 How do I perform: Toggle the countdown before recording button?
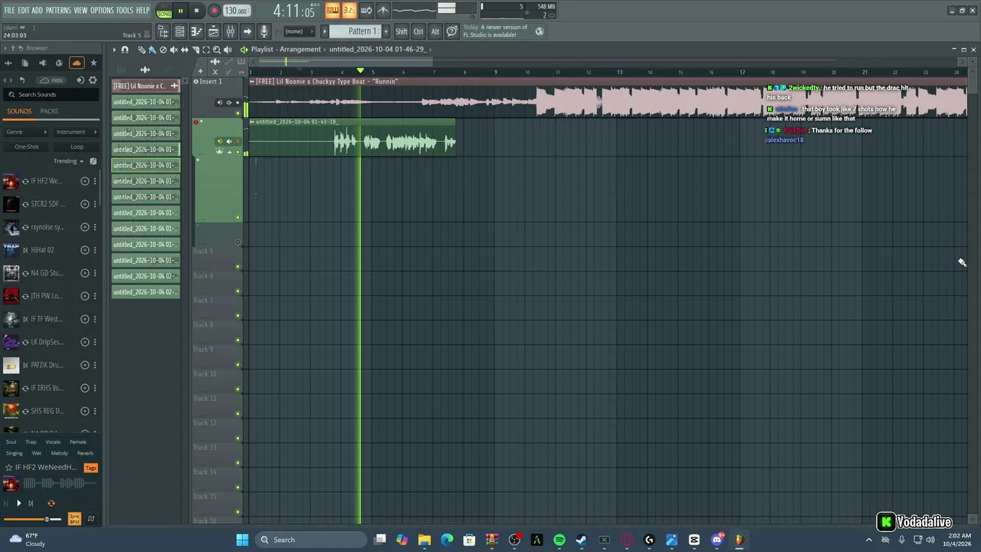(349, 10)
